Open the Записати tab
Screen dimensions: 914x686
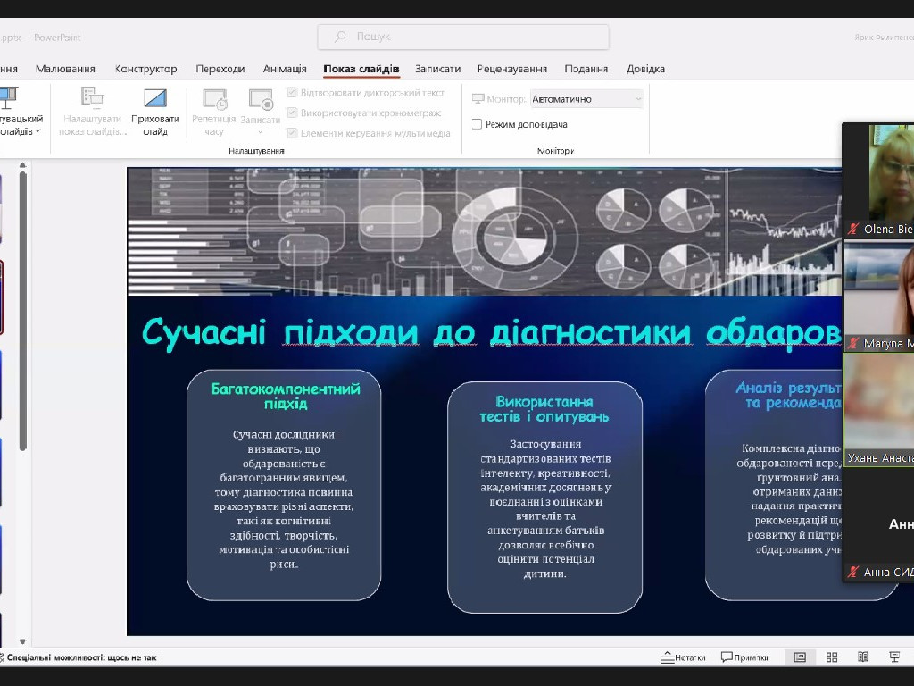point(437,69)
